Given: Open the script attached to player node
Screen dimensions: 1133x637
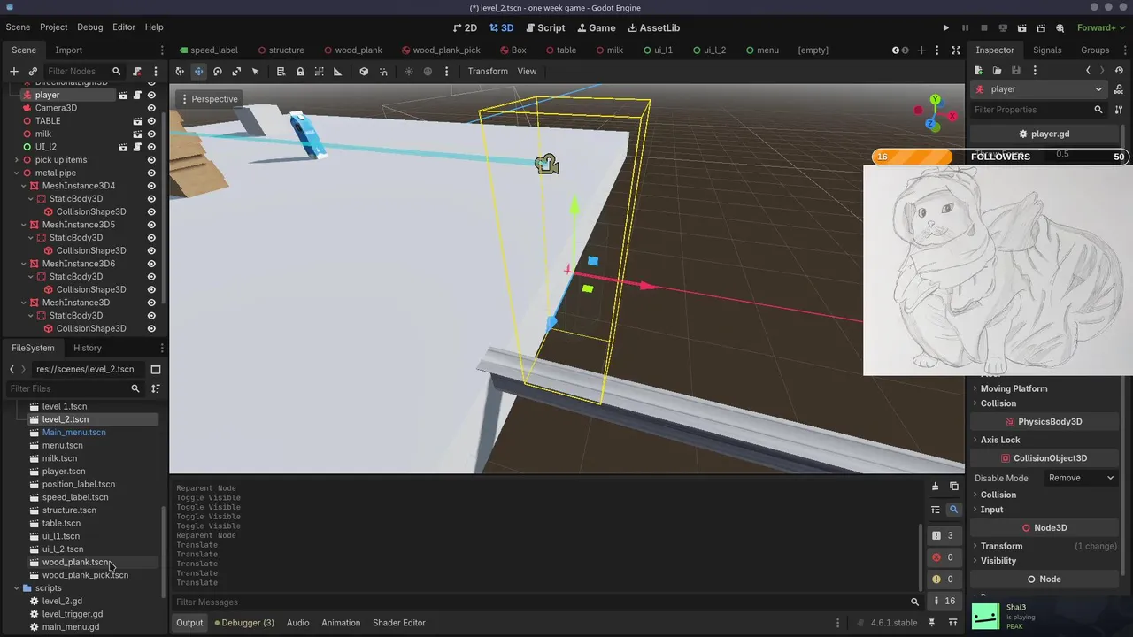Looking at the screenshot, I should click(137, 95).
